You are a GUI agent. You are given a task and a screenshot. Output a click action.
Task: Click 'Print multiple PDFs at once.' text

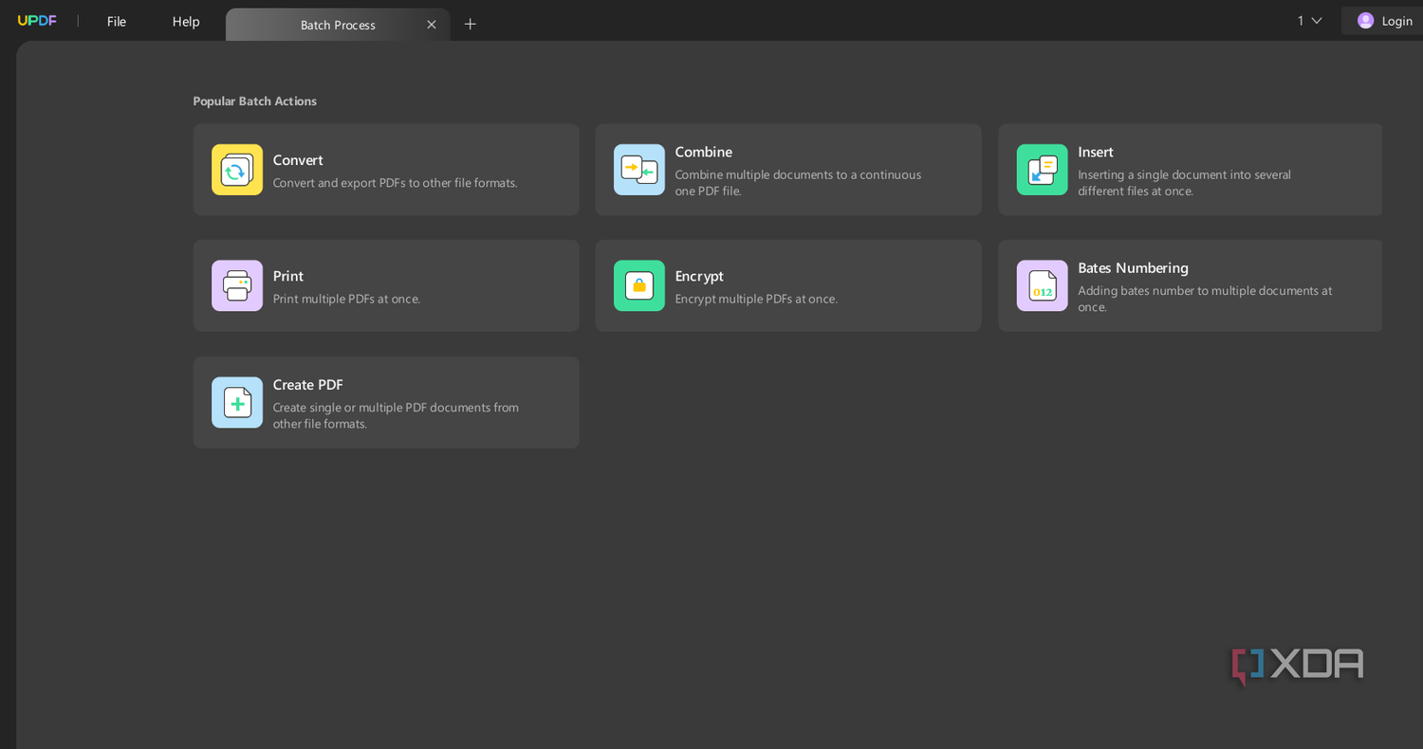click(x=346, y=299)
